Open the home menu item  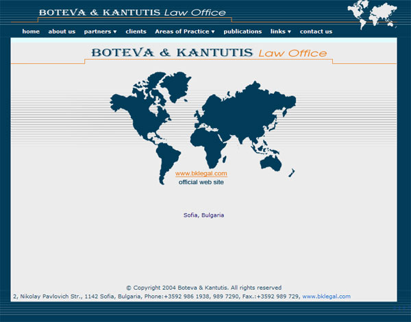31,32
